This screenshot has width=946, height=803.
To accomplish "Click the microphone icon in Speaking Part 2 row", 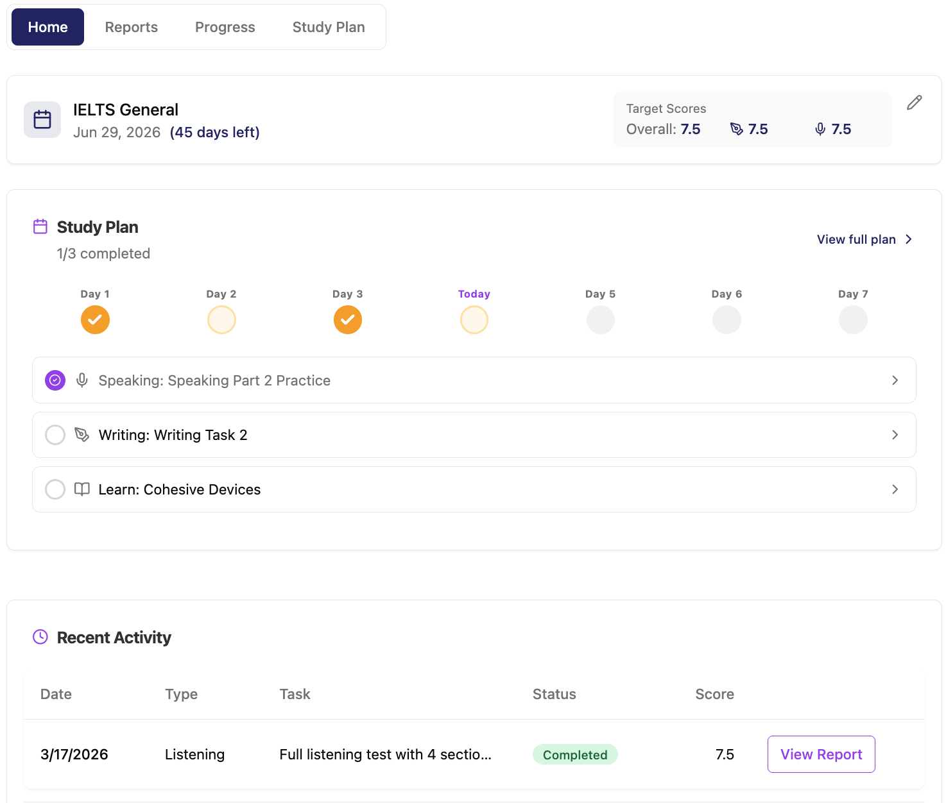I will click(82, 380).
